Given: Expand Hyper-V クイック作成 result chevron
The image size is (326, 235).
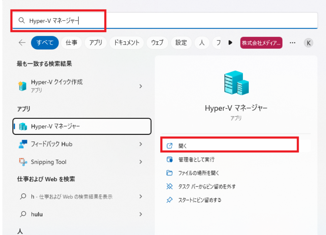Looking at the screenshot, I should point(141,86).
